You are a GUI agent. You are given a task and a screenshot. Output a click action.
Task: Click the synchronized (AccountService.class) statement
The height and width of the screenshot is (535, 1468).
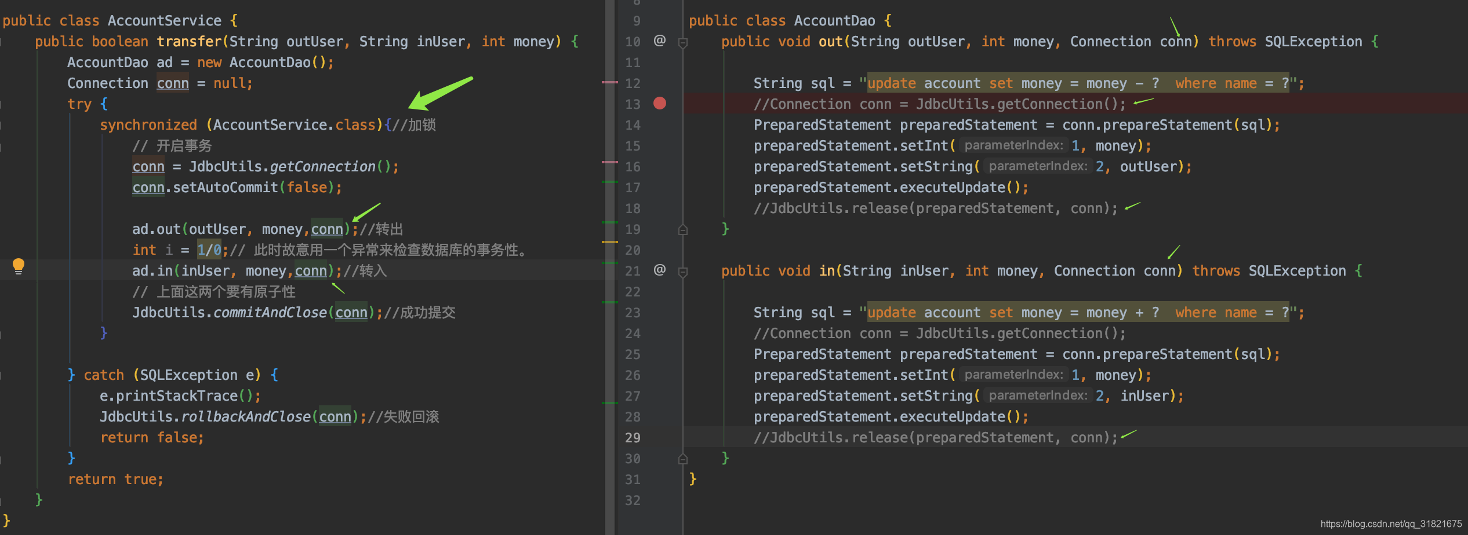[241, 125]
